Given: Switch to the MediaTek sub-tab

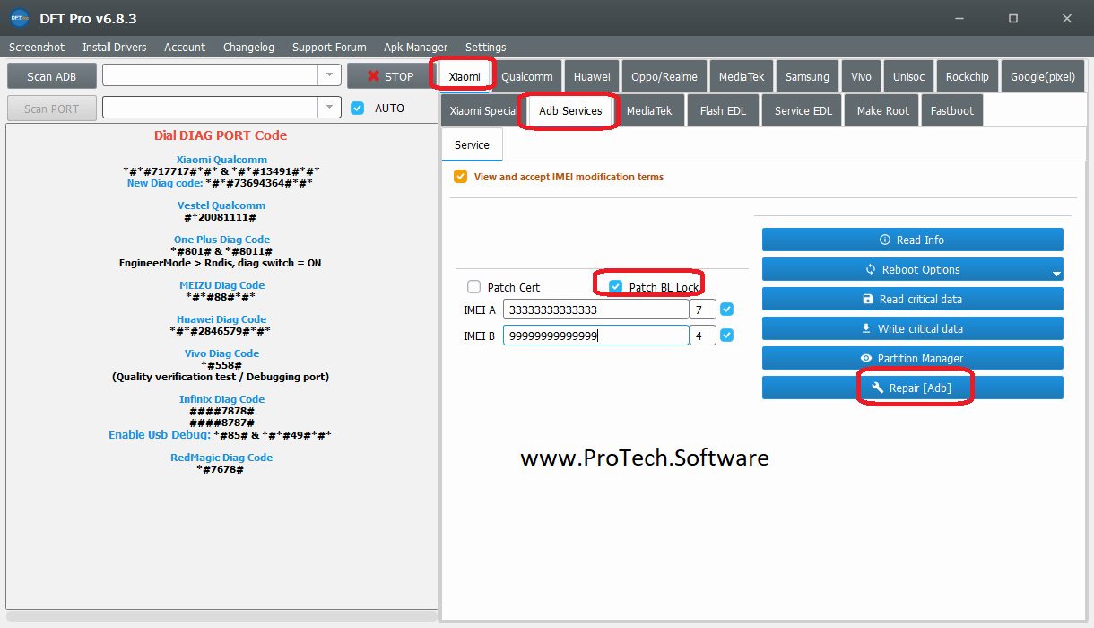Looking at the screenshot, I should [649, 110].
